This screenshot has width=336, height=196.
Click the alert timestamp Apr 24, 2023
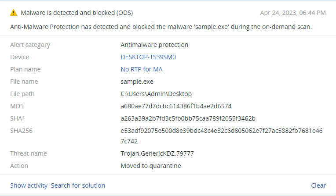[293, 13]
